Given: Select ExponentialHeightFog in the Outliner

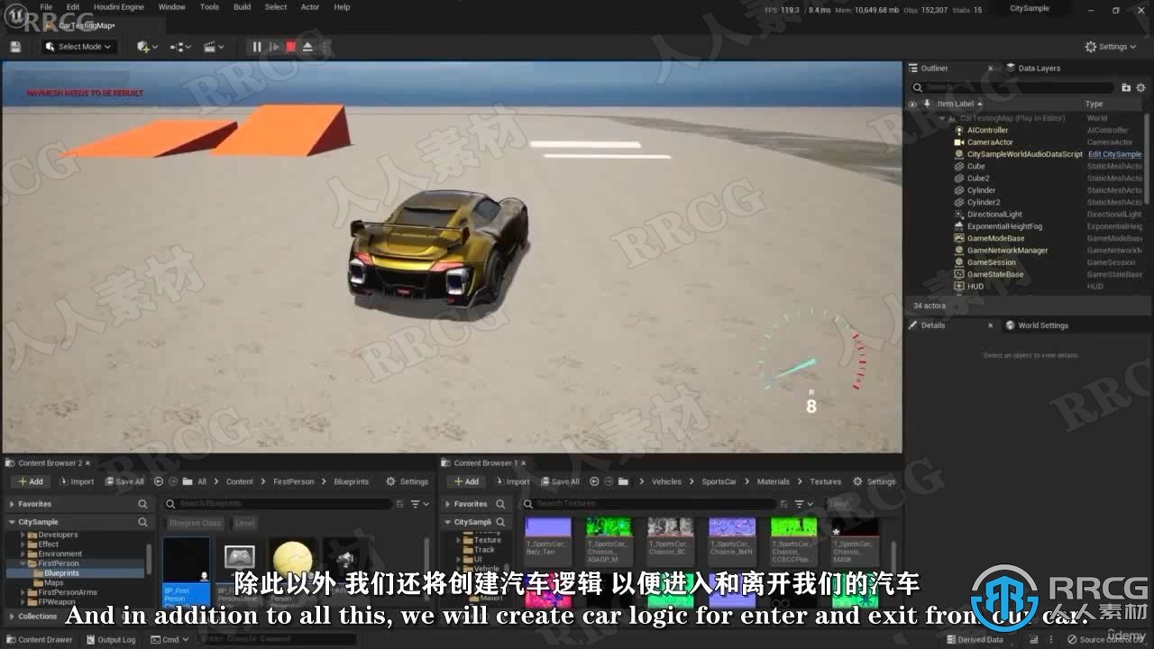Looking at the screenshot, I should (1004, 226).
